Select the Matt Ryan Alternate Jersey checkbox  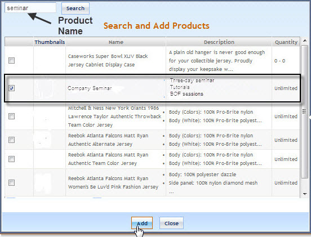tap(11, 140)
